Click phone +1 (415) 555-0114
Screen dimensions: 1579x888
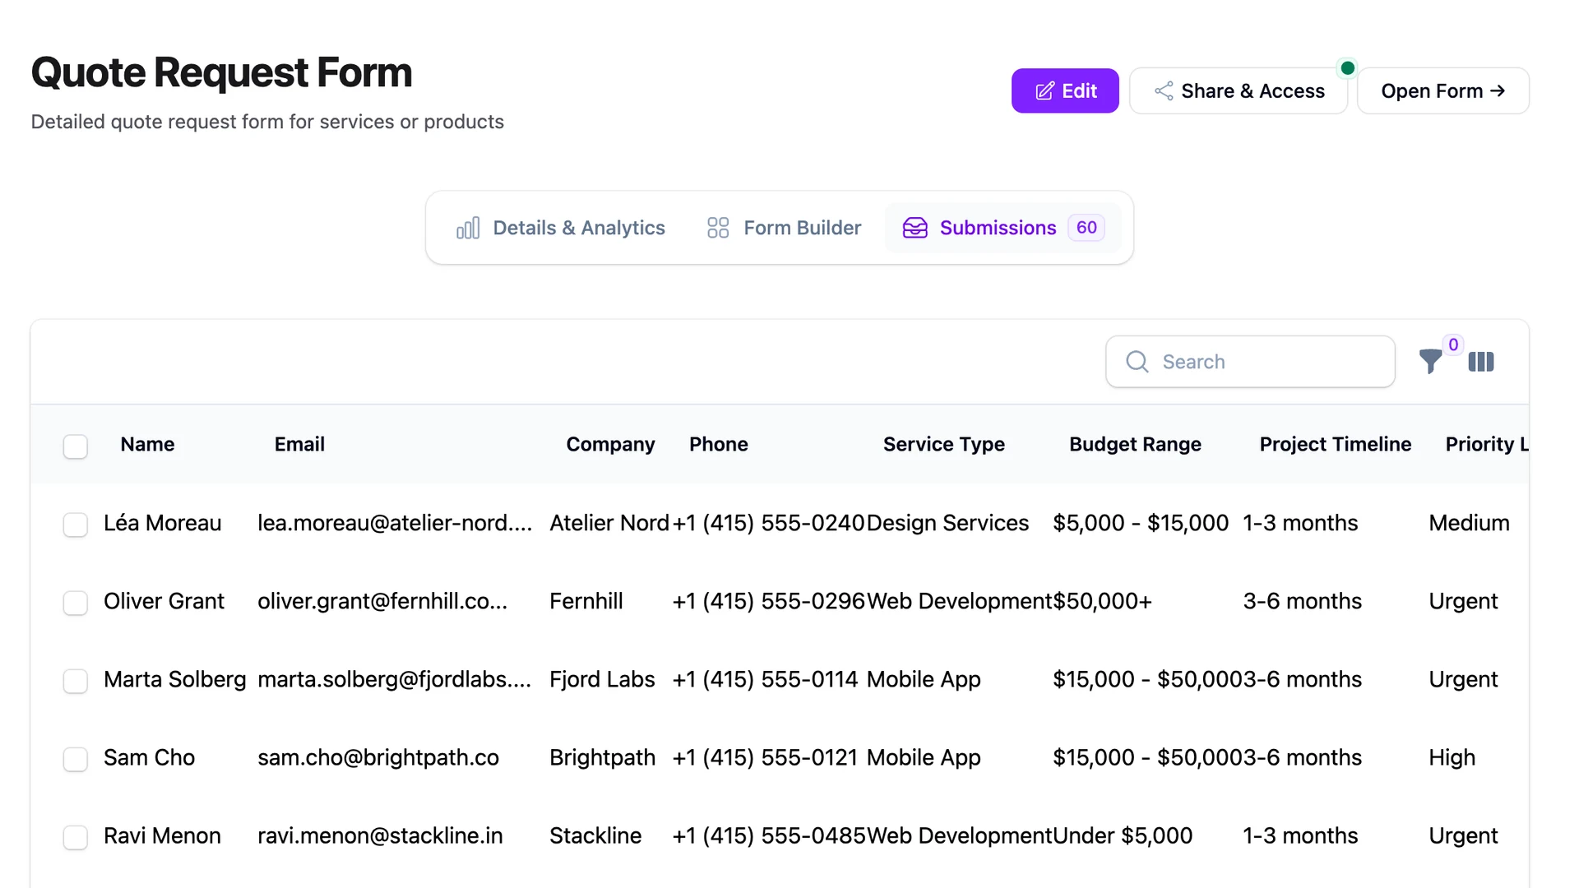(x=766, y=679)
